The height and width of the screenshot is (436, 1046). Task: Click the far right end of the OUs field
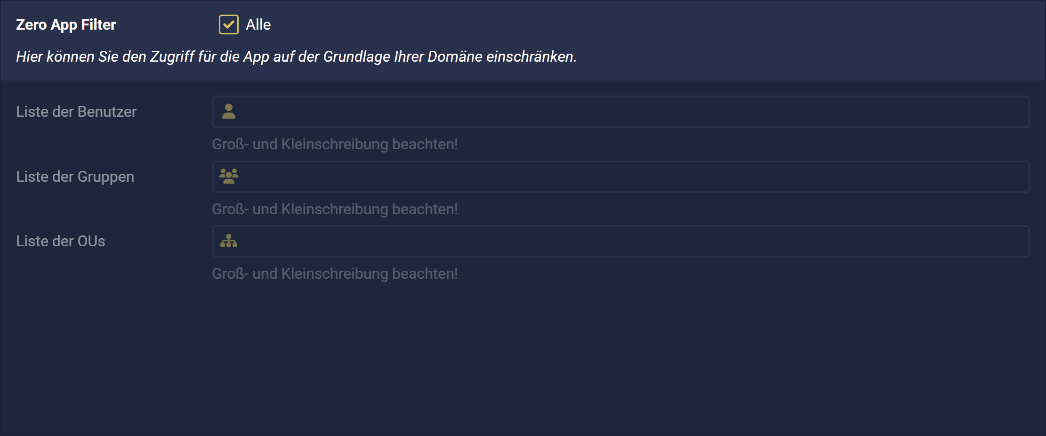point(1017,241)
